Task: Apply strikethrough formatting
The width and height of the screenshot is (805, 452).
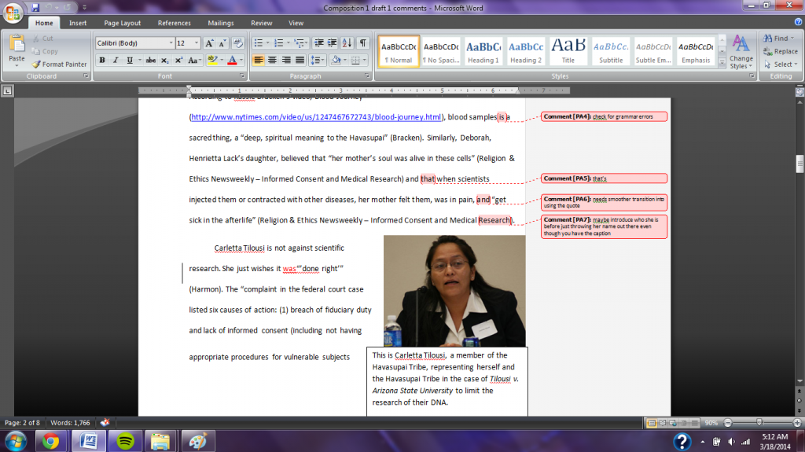Action: point(151,61)
